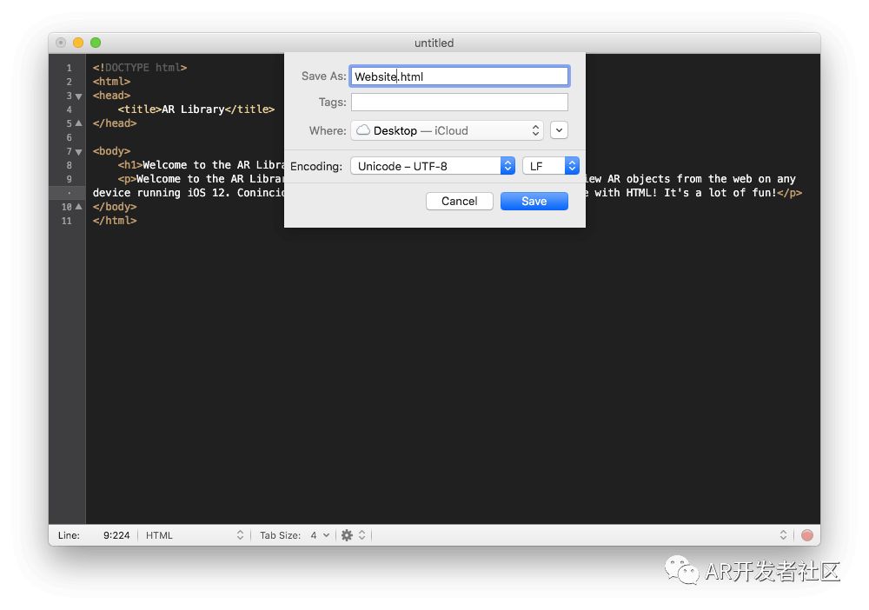Cancel the save dialog
The width and height of the screenshot is (869, 610).
[x=459, y=201]
